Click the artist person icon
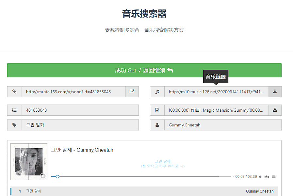 click(157, 125)
